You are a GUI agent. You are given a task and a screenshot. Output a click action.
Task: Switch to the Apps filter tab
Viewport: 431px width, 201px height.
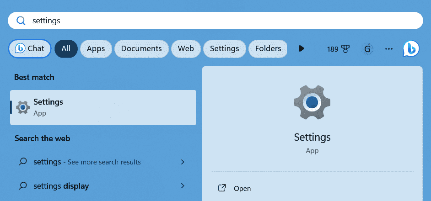point(96,48)
